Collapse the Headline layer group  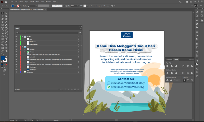click(x=22, y=37)
